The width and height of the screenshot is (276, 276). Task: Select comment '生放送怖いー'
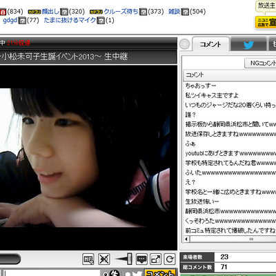[x=202, y=201]
